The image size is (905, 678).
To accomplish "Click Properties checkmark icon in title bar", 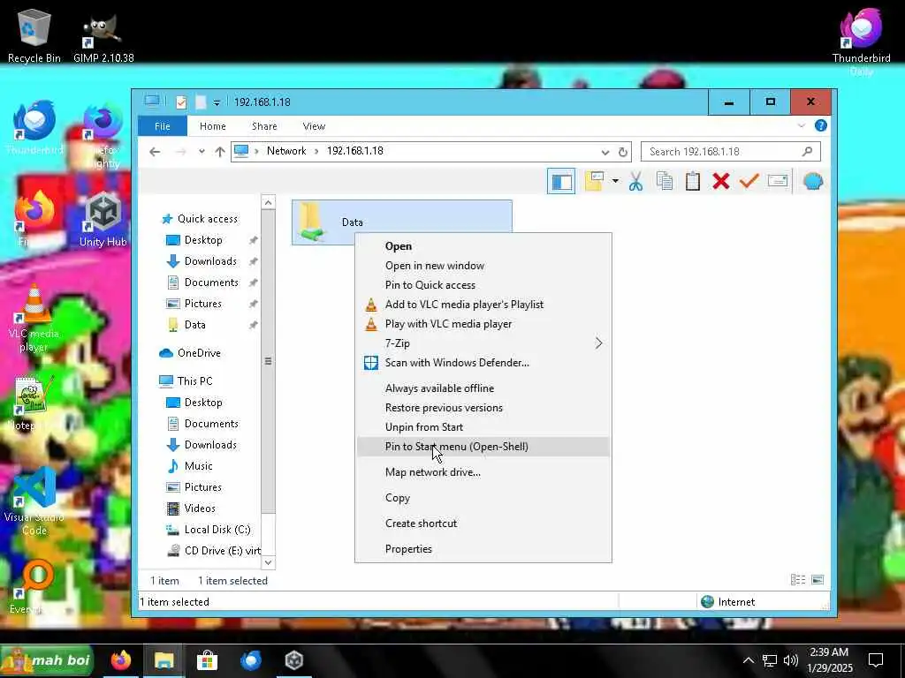I will (x=181, y=102).
